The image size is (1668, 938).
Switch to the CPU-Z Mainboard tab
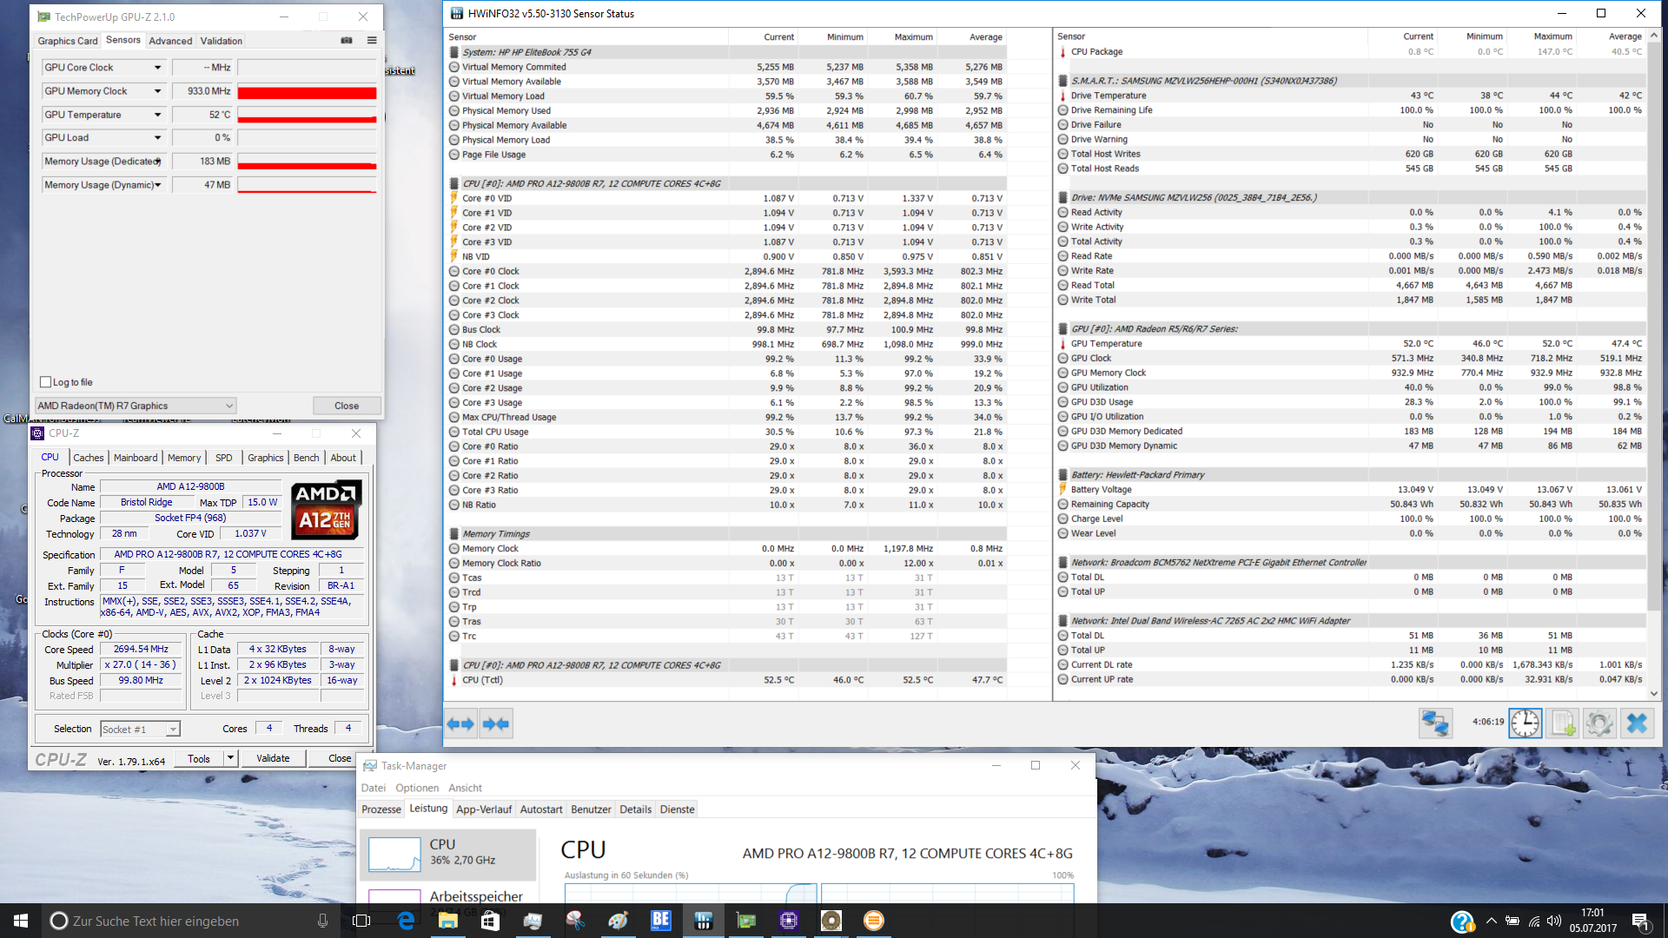pos(136,458)
